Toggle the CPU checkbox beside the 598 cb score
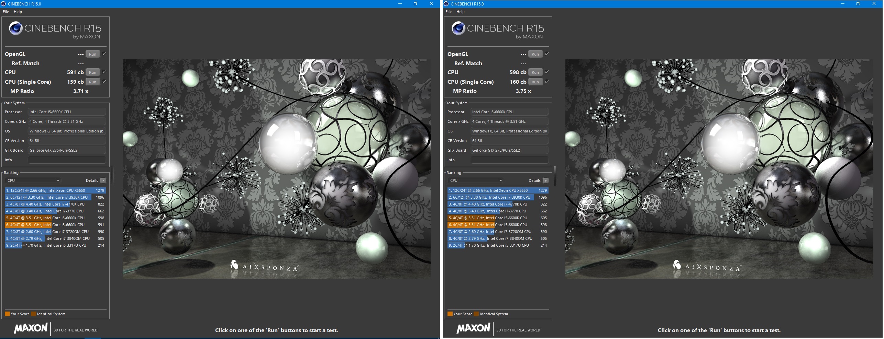The width and height of the screenshot is (884, 339). (x=547, y=72)
